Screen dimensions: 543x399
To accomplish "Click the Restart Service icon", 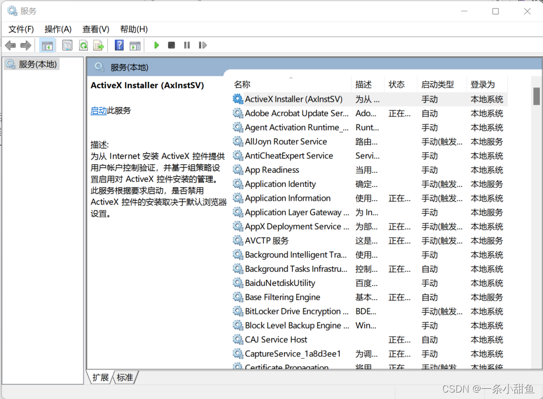I will [x=202, y=45].
